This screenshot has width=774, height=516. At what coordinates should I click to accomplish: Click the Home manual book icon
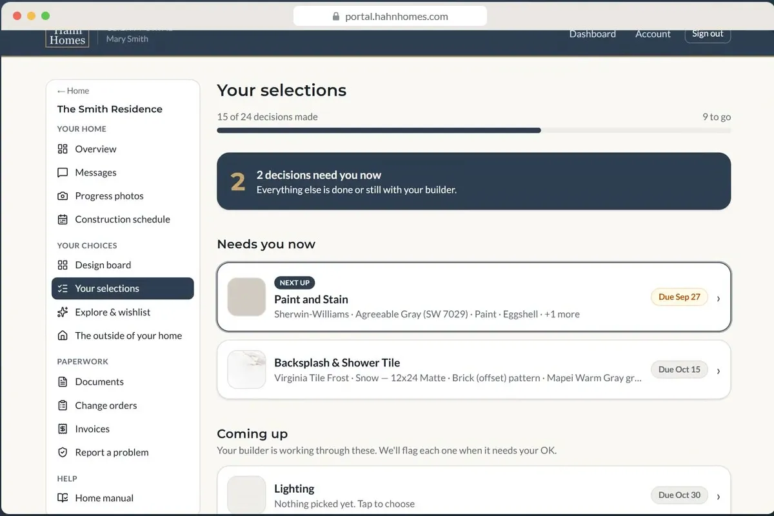[x=63, y=498]
